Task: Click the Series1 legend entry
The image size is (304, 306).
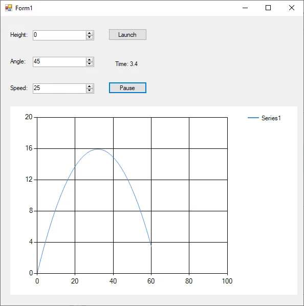Action: pyautogui.click(x=264, y=118)
